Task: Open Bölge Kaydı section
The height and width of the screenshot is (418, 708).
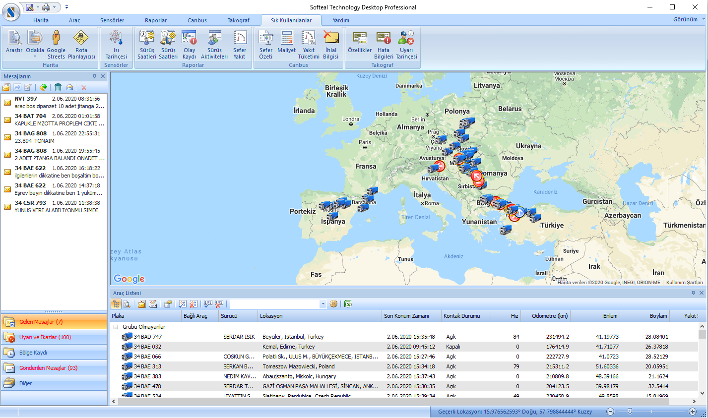Action: tap(54, 353)
